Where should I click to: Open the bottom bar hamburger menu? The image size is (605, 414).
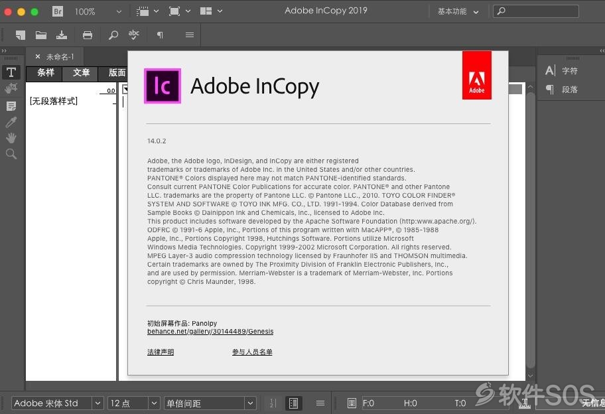pos(320,403)
